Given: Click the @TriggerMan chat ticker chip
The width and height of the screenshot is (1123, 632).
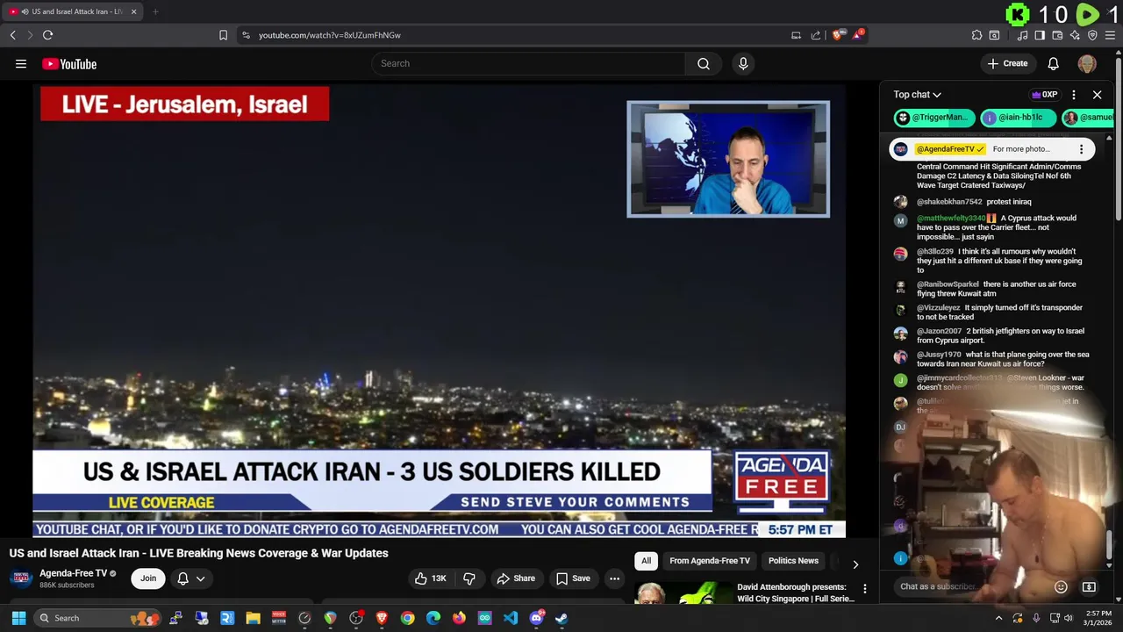Looking at the screenshot, I should tap(933, 118).
